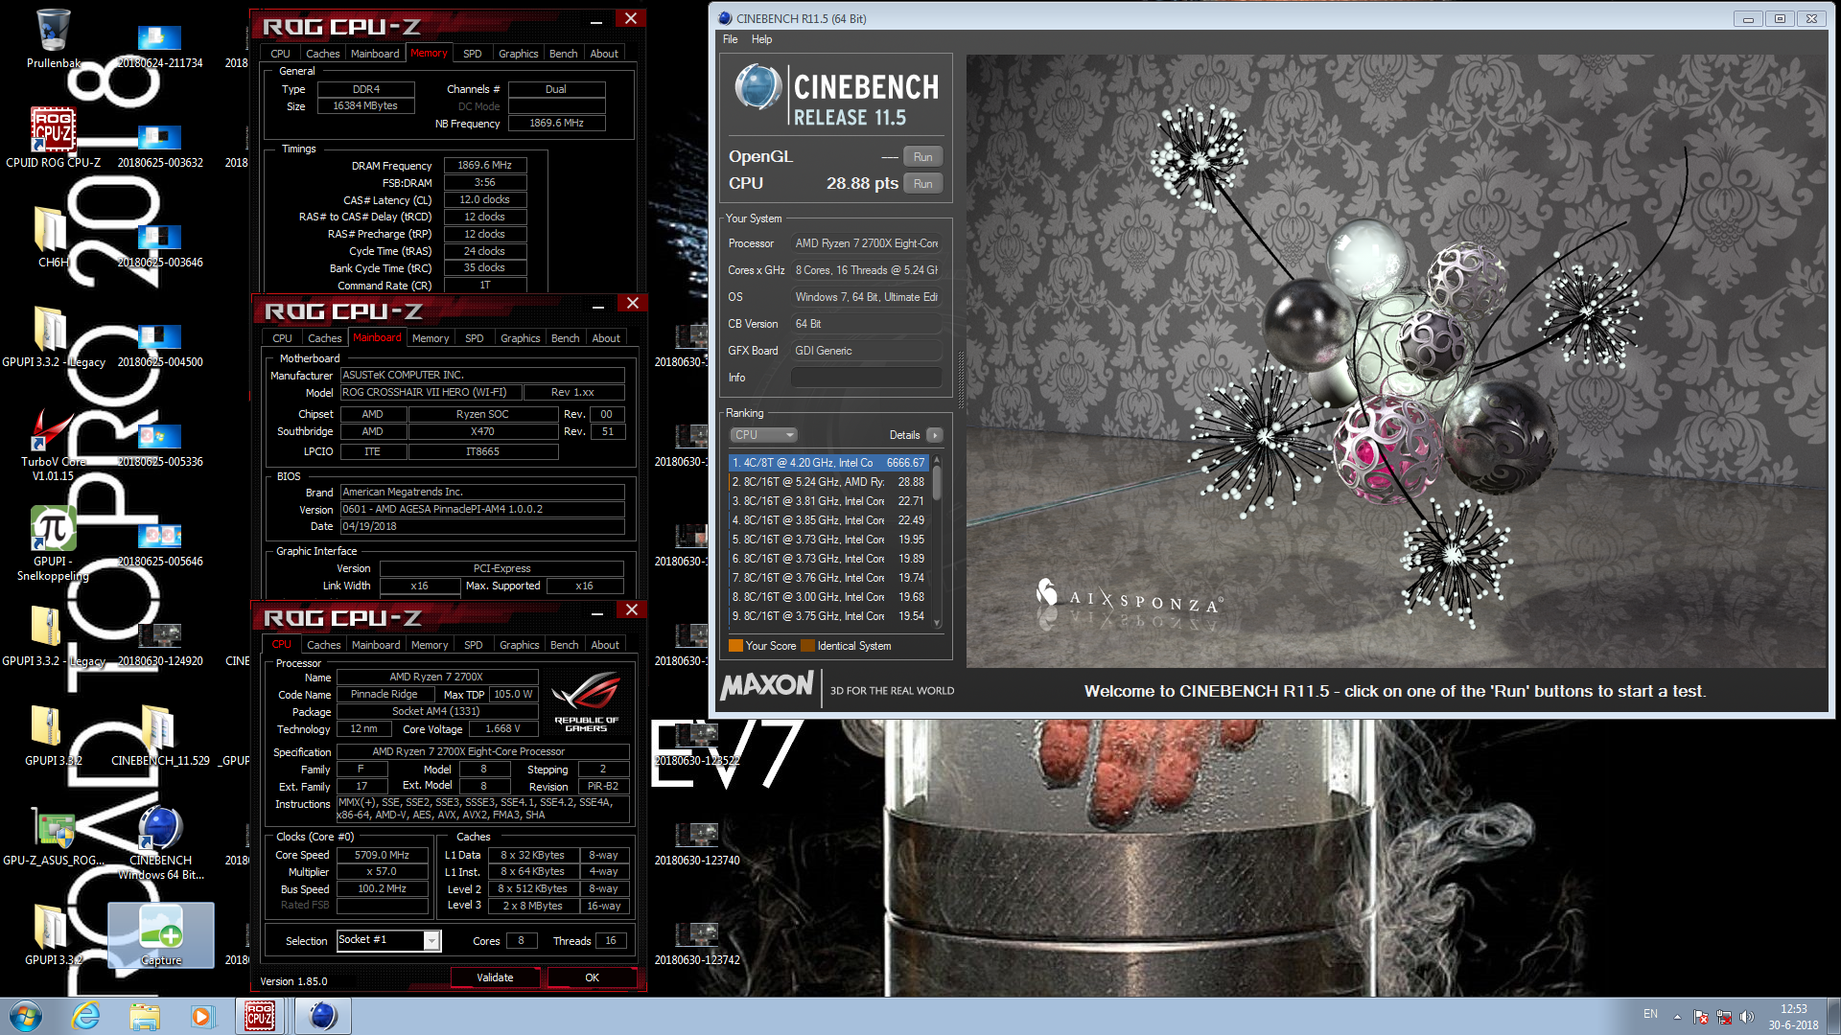
Task: Click the Cinebench Info input field
Action: point(866,378)
